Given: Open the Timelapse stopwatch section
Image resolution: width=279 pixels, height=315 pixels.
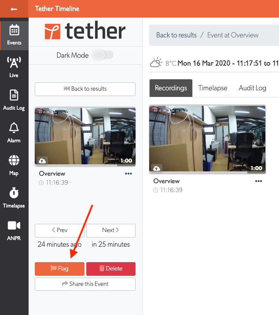Looking at the screenshot, I should 14,198.
